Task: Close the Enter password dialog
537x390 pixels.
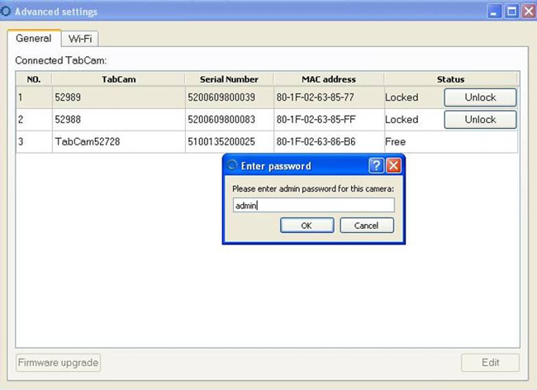Action: 394,166
